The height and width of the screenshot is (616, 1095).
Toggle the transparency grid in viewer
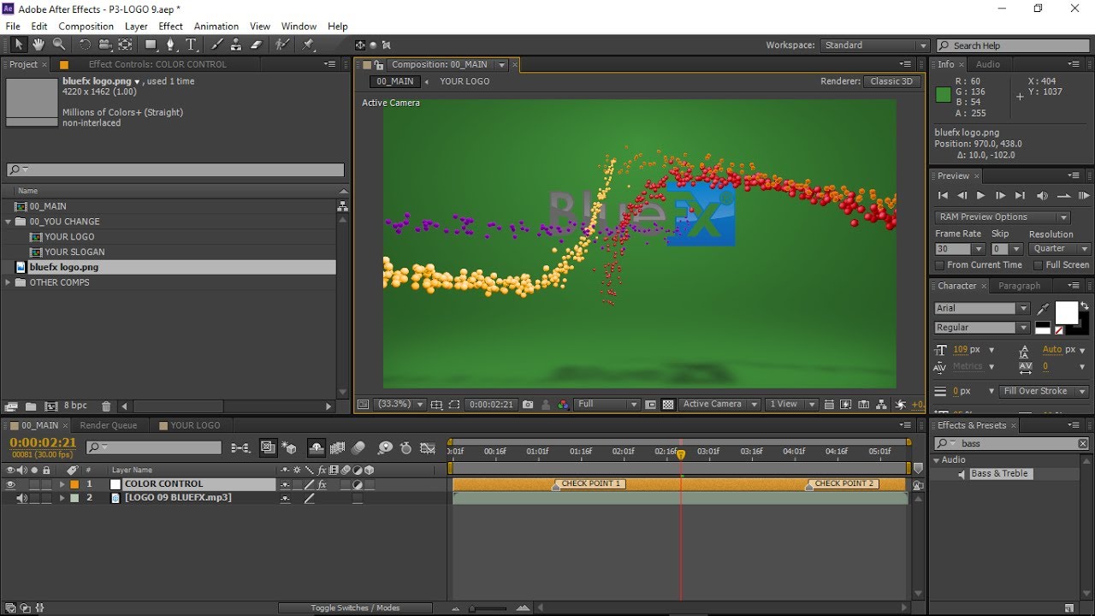668,404
